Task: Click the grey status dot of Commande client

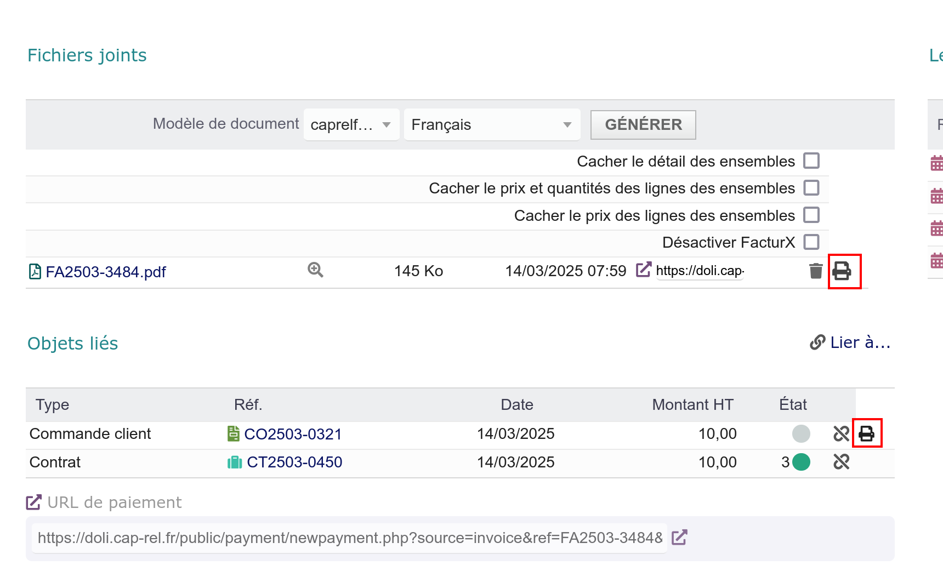Action: [x=801, y=433]
